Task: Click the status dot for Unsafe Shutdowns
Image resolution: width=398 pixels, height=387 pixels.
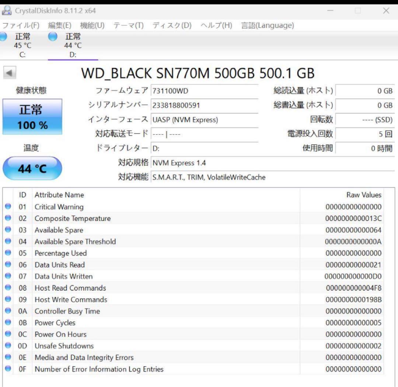Action: [8, 345]
